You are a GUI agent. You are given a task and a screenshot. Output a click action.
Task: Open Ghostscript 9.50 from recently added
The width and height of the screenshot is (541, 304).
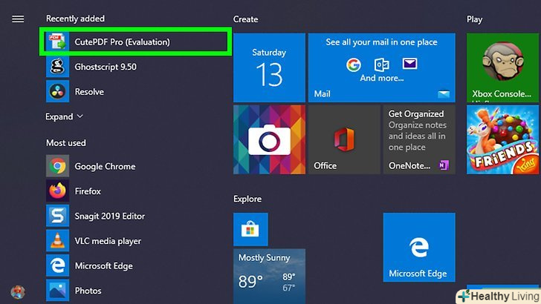pos(105,67)
